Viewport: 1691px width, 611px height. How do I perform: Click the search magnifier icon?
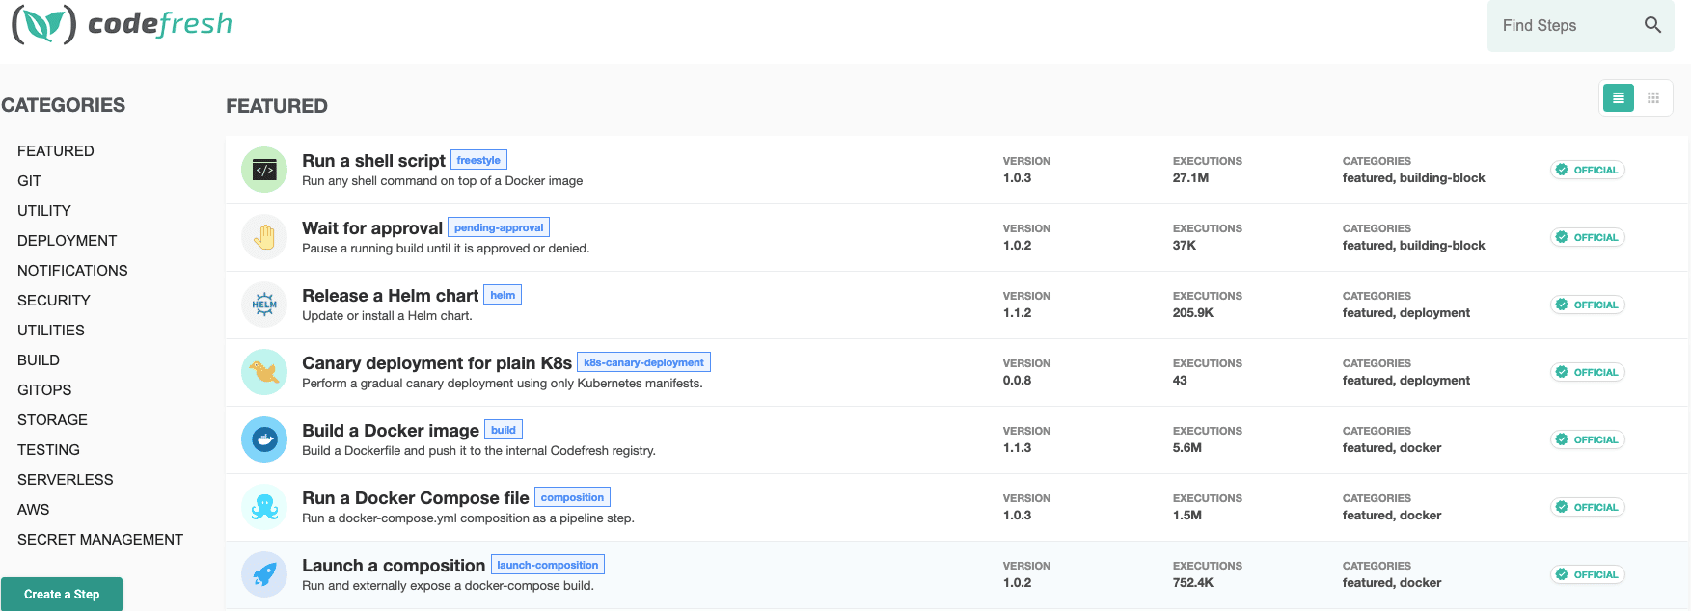click(x=1652, y=25)
